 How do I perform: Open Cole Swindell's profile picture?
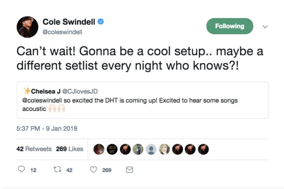coord(27,27)
